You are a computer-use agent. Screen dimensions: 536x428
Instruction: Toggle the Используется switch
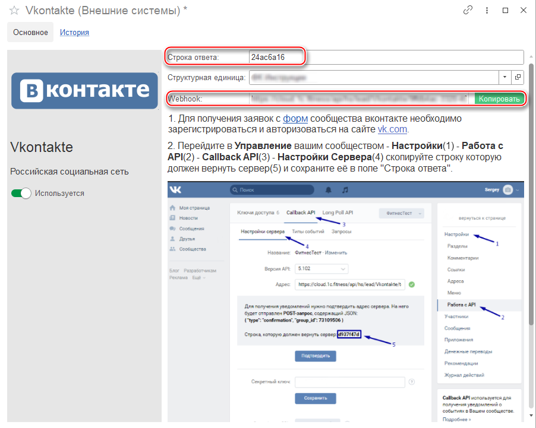[x=21, y=194]
